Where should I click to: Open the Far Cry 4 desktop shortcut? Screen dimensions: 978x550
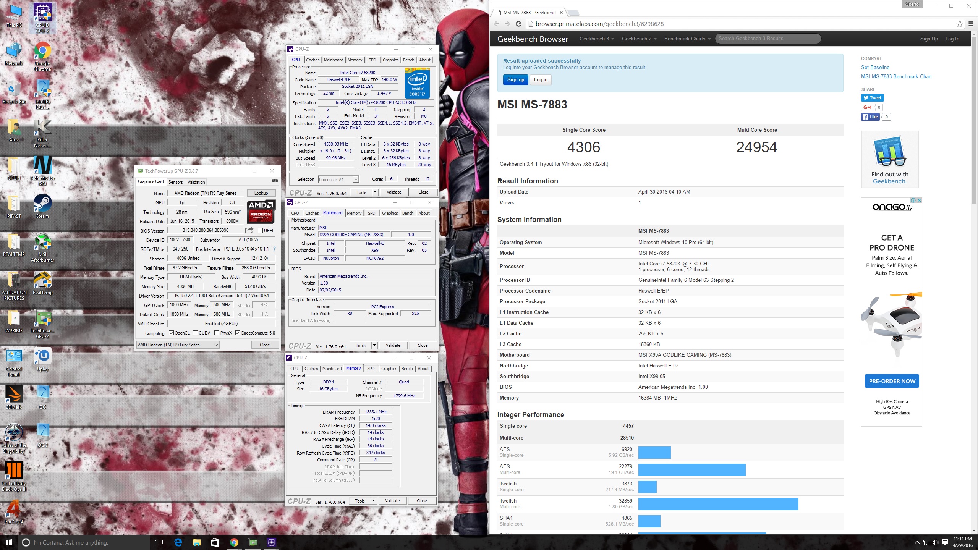14,512
